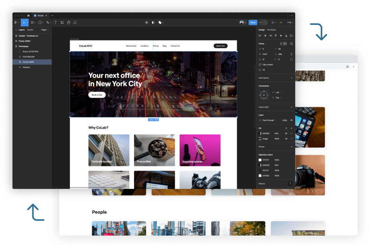Activate the Hand tool
The height and width of the screenshot is (248, 370).
pyautogui.click(x=69, y=23)
